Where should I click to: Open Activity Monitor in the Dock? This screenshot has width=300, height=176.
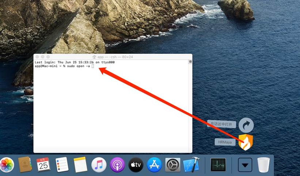pos(218,165)
